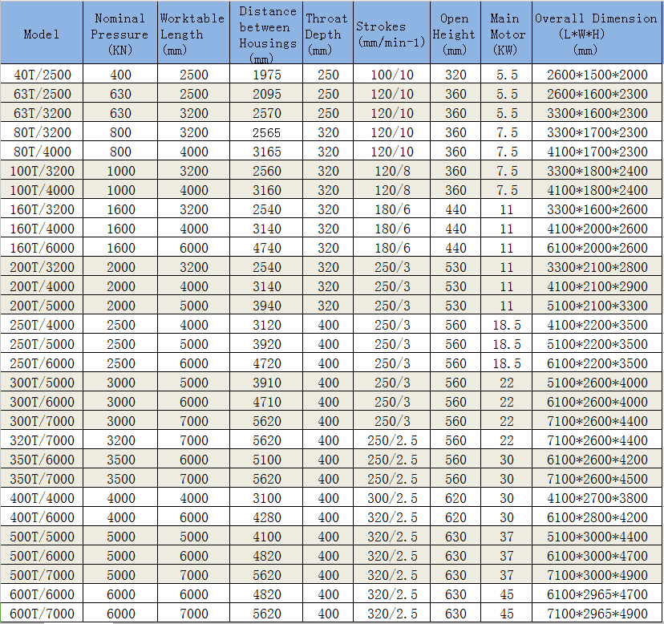This screenshot has width=664, height=624.
Task: Select the 80T/4000 model cell
Action: pyautogui.click(x=43, y=152)
